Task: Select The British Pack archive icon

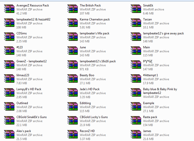Action: [x=73, y=9]
